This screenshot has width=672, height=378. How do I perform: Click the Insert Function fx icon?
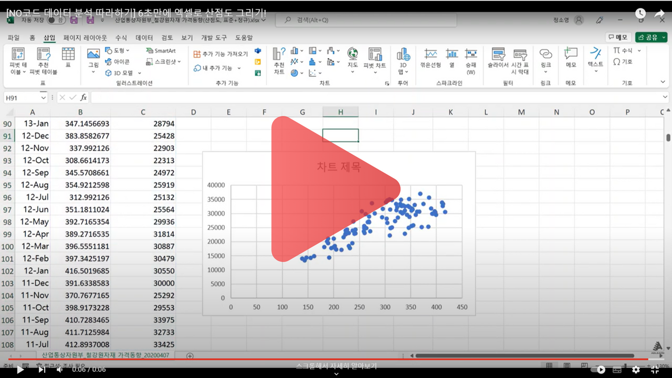pyautogui.click(x=83, y=98)
